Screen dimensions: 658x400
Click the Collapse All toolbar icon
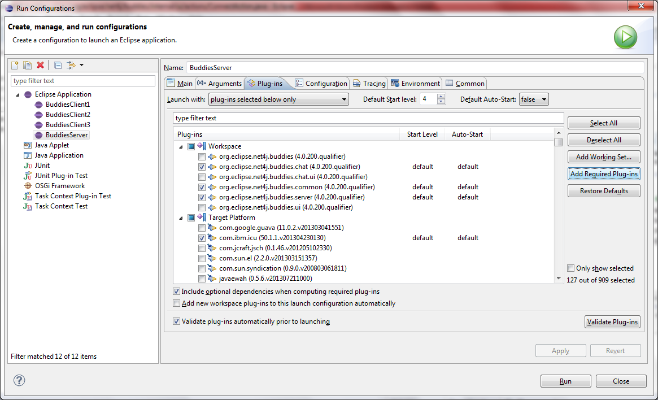(x=58, y=65)
